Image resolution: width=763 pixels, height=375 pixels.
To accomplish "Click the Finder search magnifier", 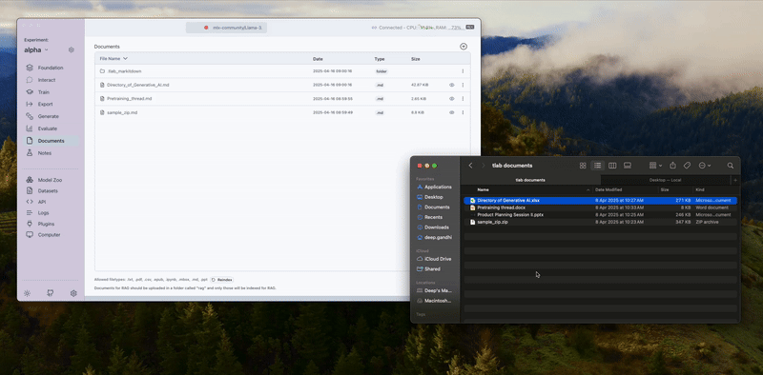I will coord(731,166).
